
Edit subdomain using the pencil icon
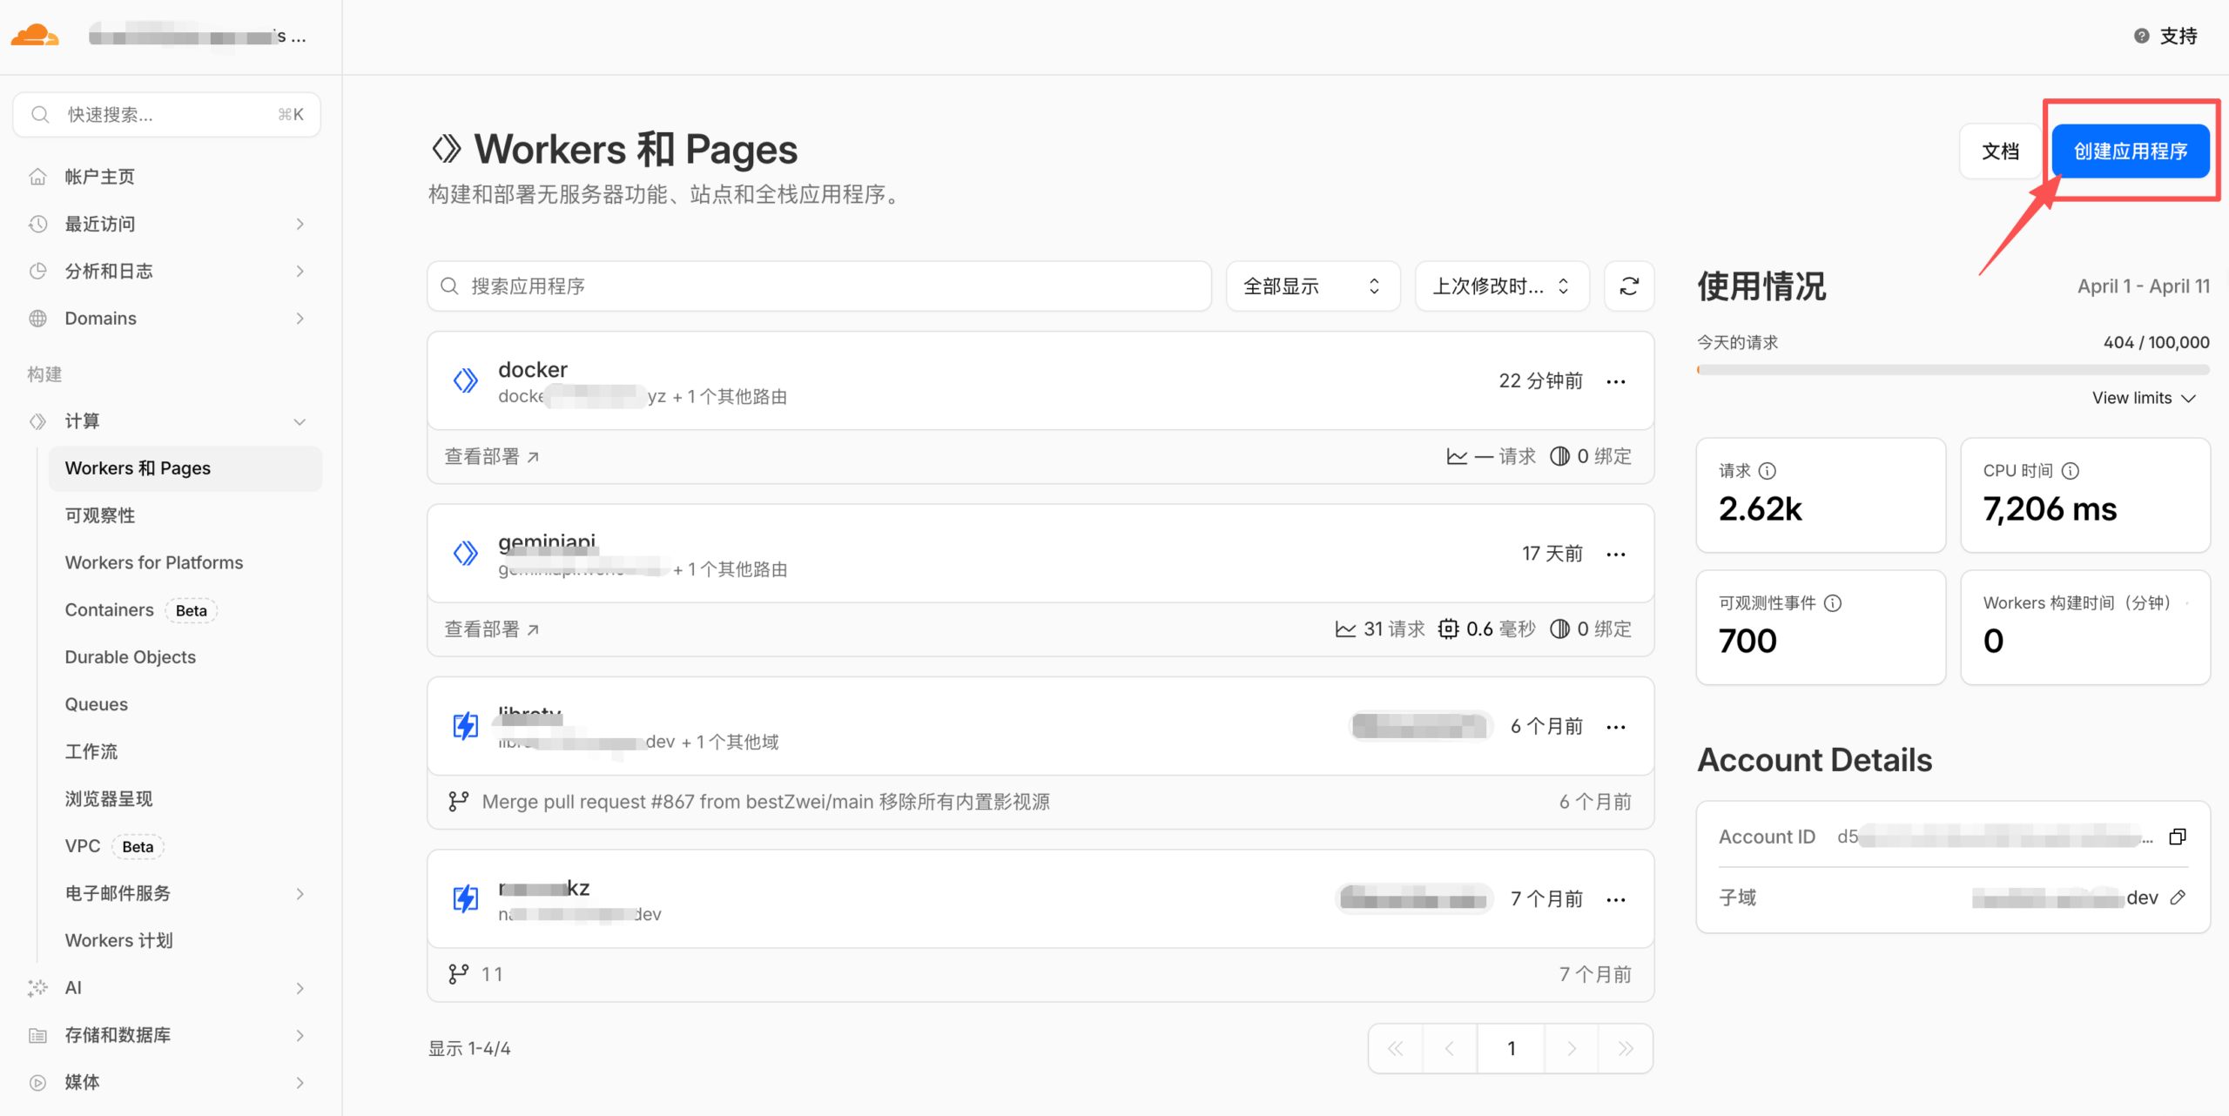coord(2178,898)
